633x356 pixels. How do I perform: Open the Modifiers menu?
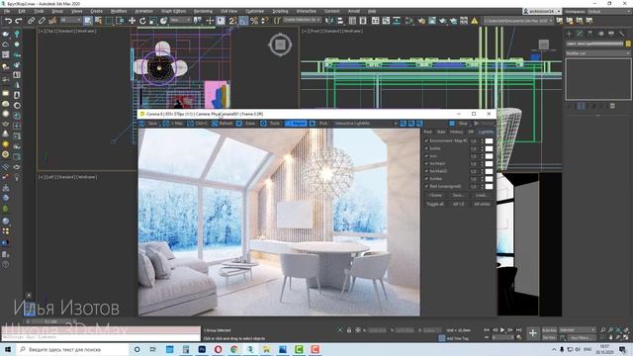[119, 11]
